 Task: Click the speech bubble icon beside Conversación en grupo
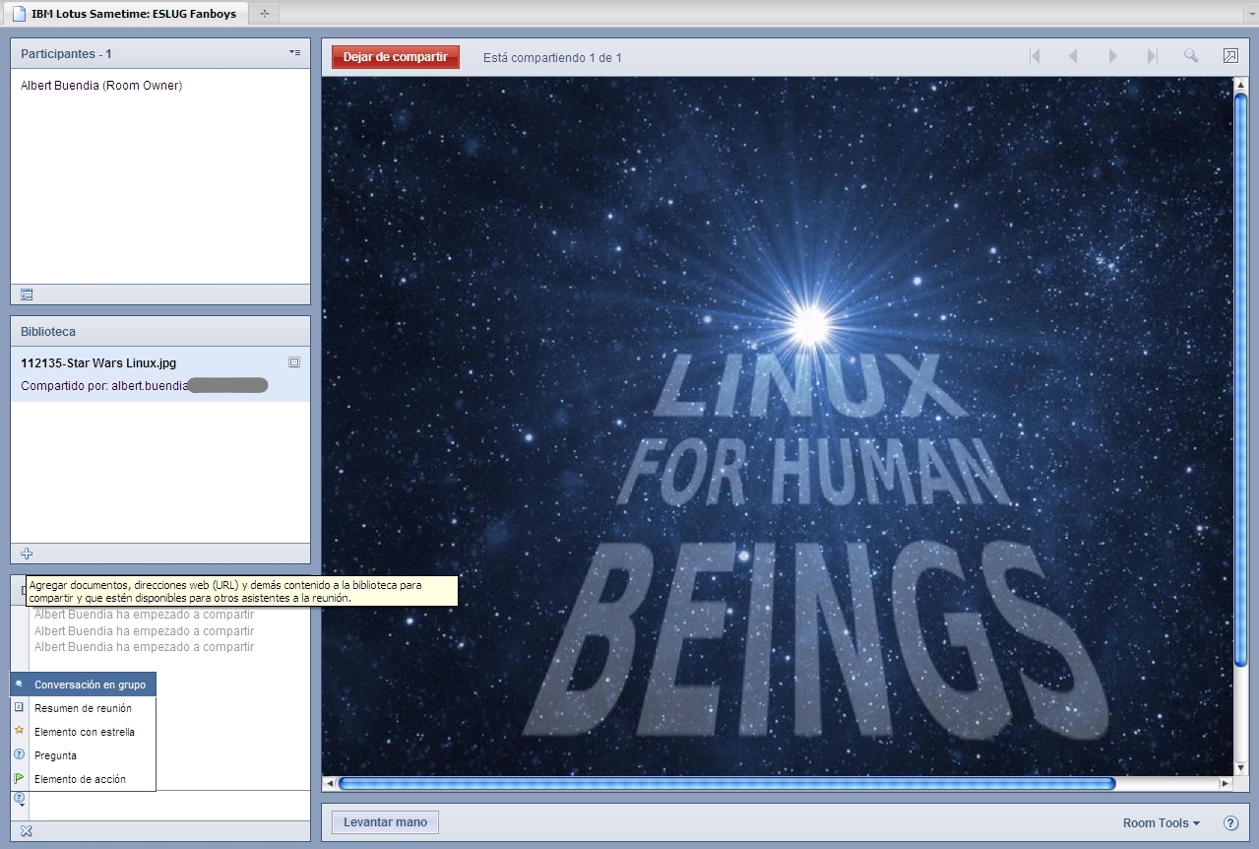coord(19,684)
